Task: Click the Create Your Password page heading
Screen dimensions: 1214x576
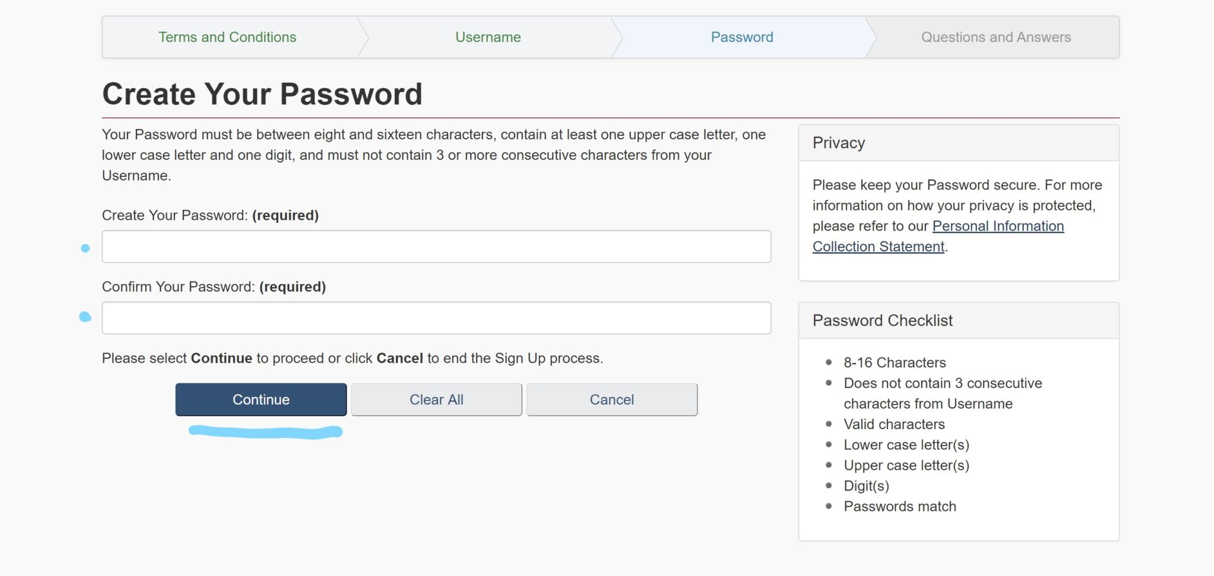Action: coord(262,94)
